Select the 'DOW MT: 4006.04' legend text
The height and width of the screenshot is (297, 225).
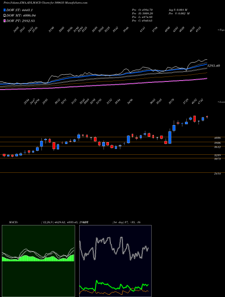(x=21, y=16)
